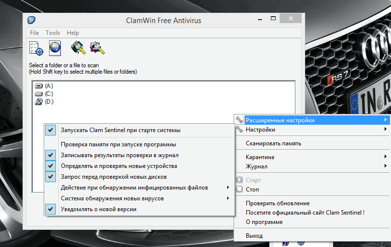Click the Scan Computer Memory toolbar icon
Screen dimensions: 391x247
[78, 48]
